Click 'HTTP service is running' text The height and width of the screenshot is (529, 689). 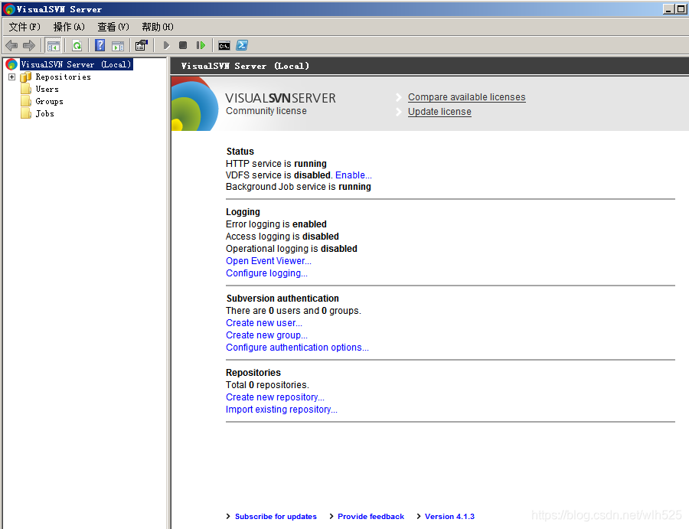click(x=276, y=163)
